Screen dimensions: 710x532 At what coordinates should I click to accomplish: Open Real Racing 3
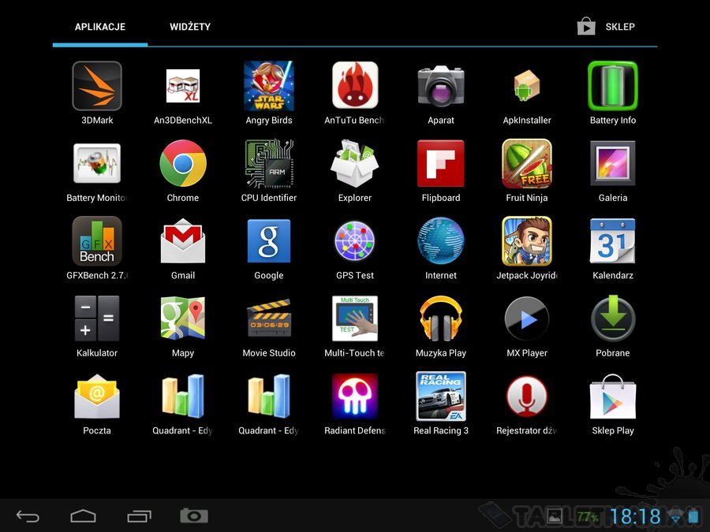coord(440,396)
